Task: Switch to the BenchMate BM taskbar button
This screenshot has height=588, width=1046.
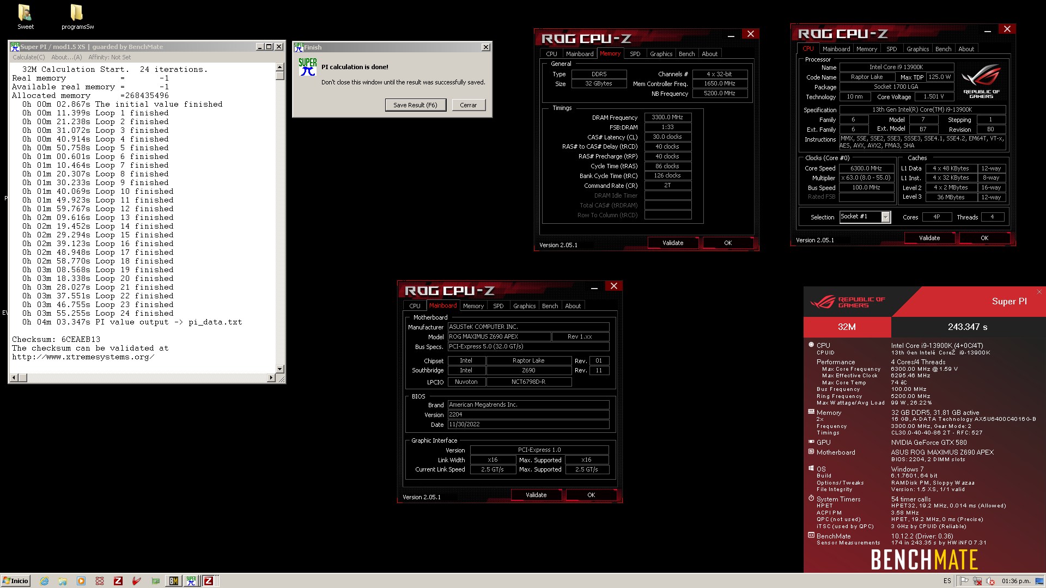Action: (x=174, y=581)
